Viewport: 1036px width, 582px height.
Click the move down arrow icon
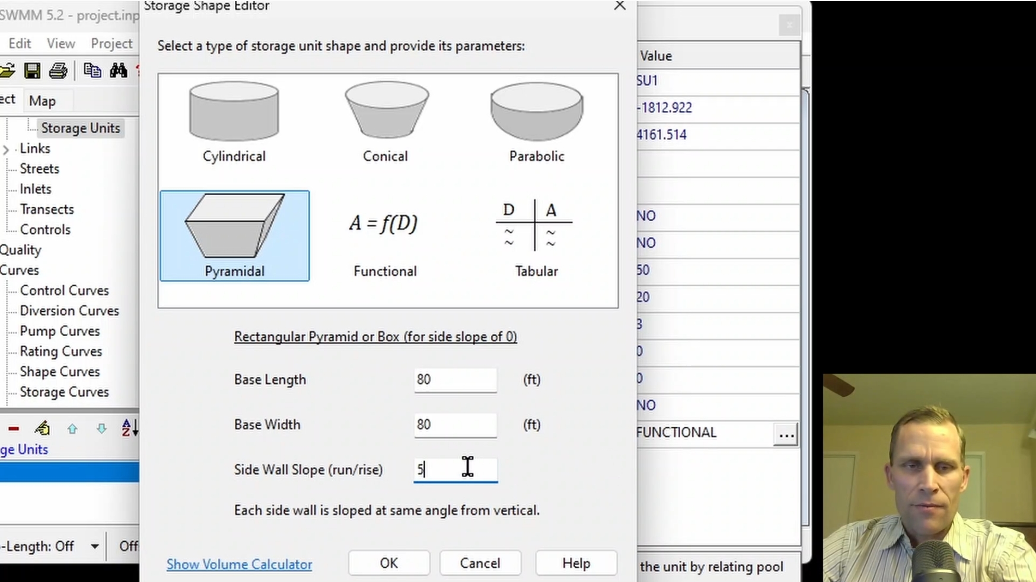point(101,428)
